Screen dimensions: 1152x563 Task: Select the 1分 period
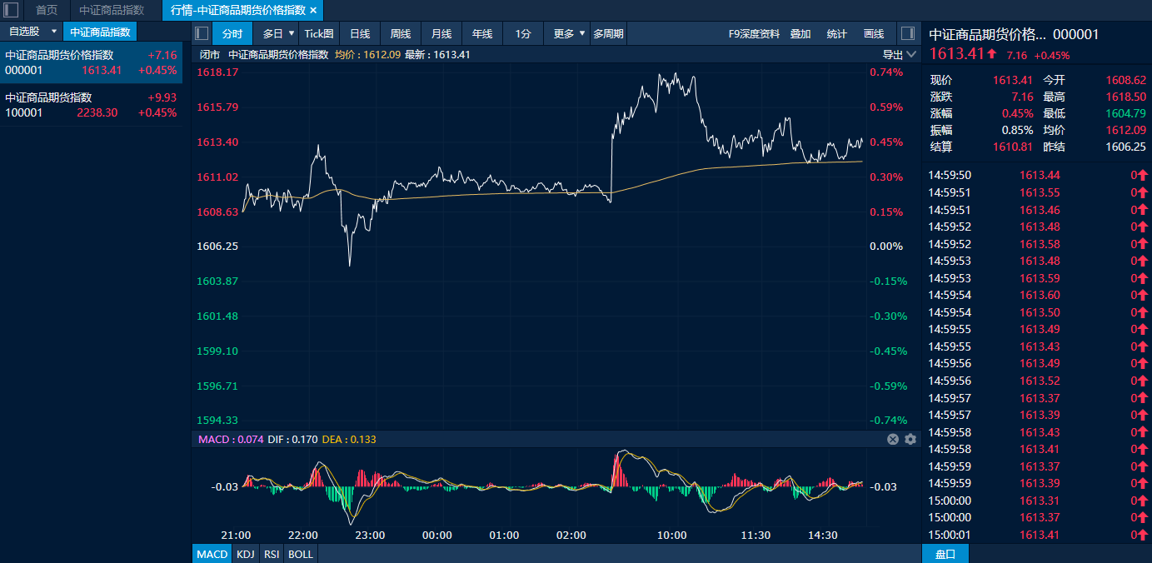523,33
